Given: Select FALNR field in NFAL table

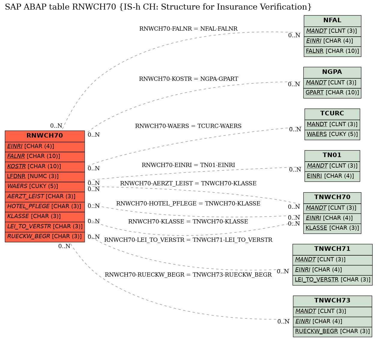Looking at the screenshot, I should pyautogui.click(x=332, y=51).
